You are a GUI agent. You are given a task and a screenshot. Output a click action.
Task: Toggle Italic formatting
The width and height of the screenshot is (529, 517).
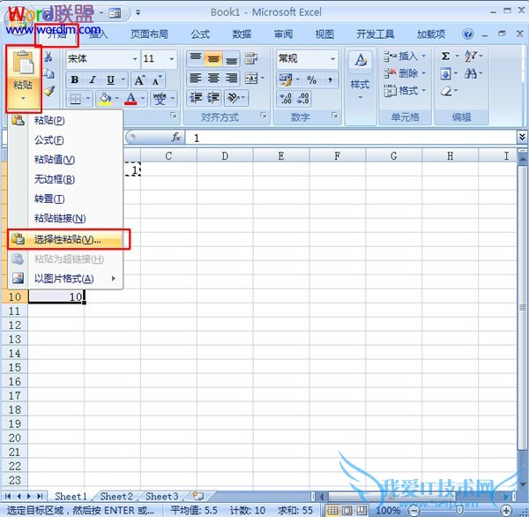[x=93, y=79]
